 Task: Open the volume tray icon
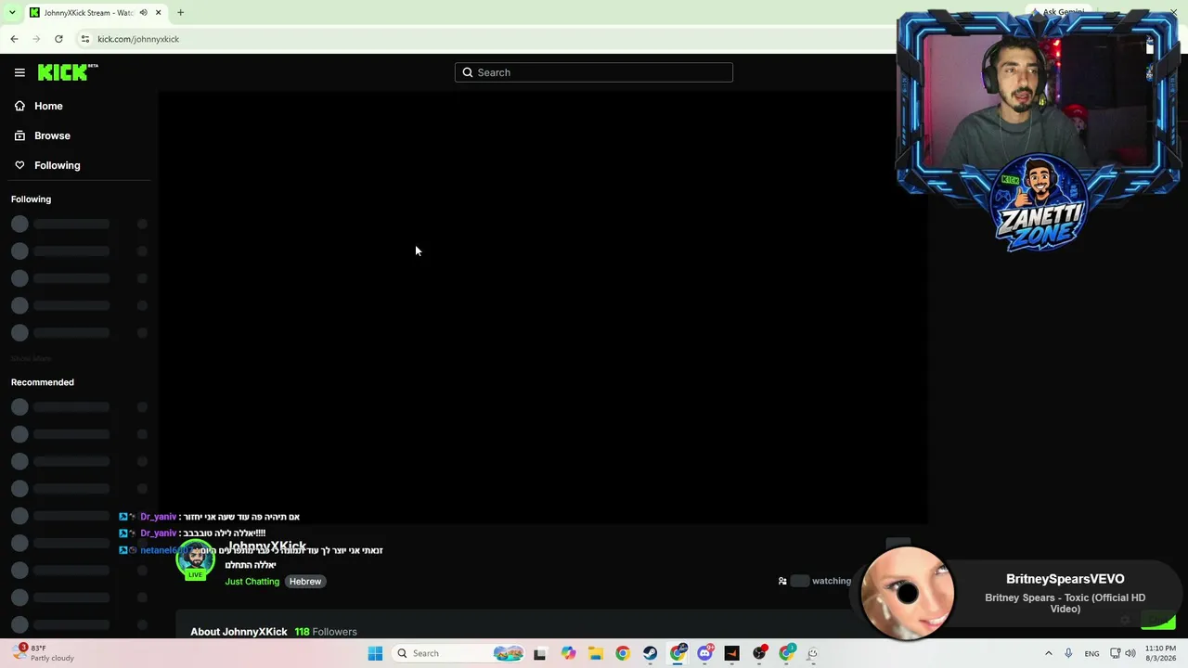click(x=1130, y=653)
